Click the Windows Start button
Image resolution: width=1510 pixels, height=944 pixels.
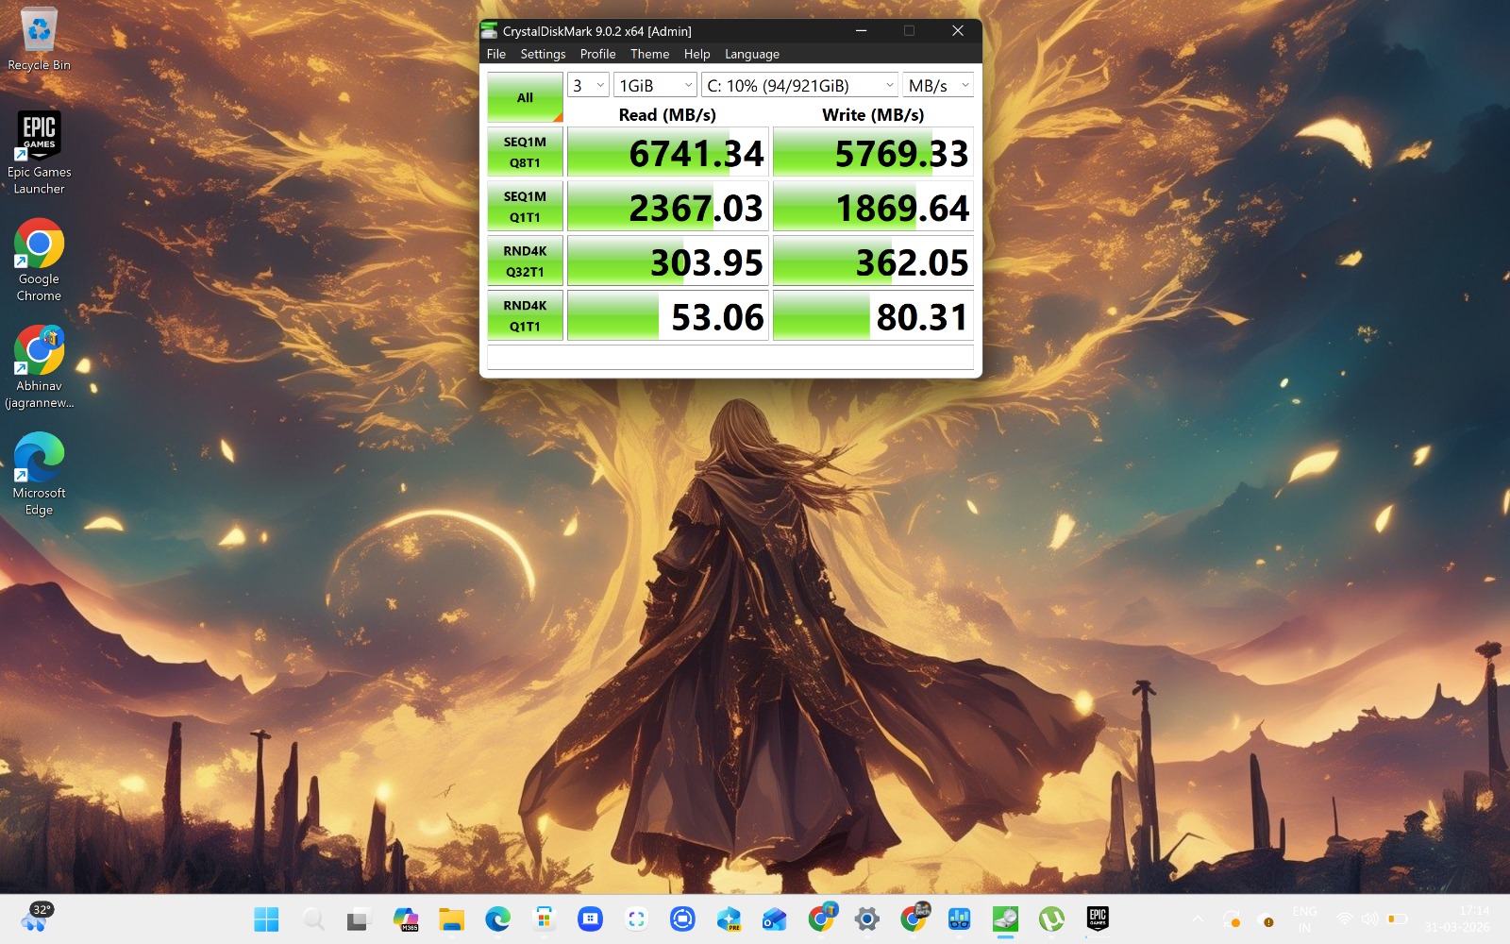coord(266,919)
